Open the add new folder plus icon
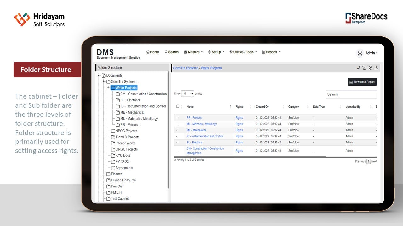Screen dimensions: 403x226 pyautogui.click(x=371, y=67)
